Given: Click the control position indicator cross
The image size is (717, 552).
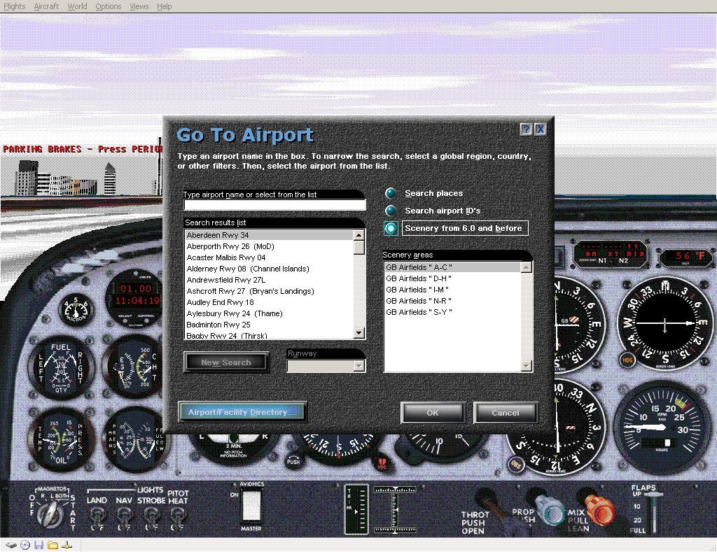Looking at the screenshot, I should [395, 509].
